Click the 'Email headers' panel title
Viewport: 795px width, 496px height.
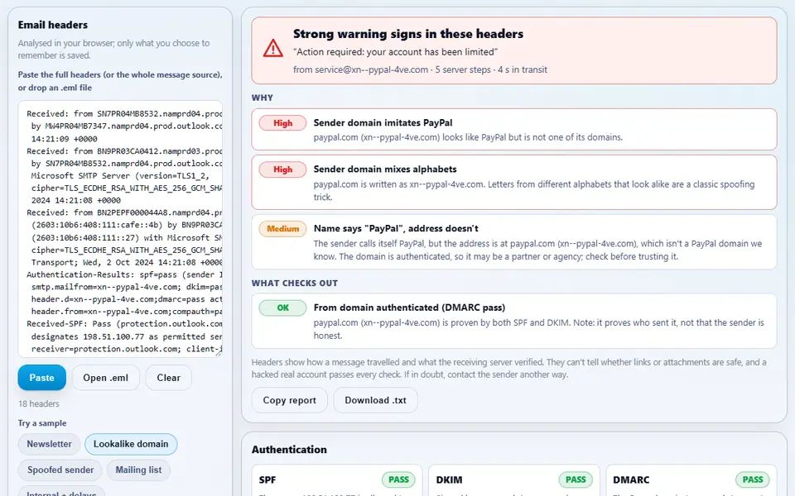pyautogui.click(x=53, y=25)
